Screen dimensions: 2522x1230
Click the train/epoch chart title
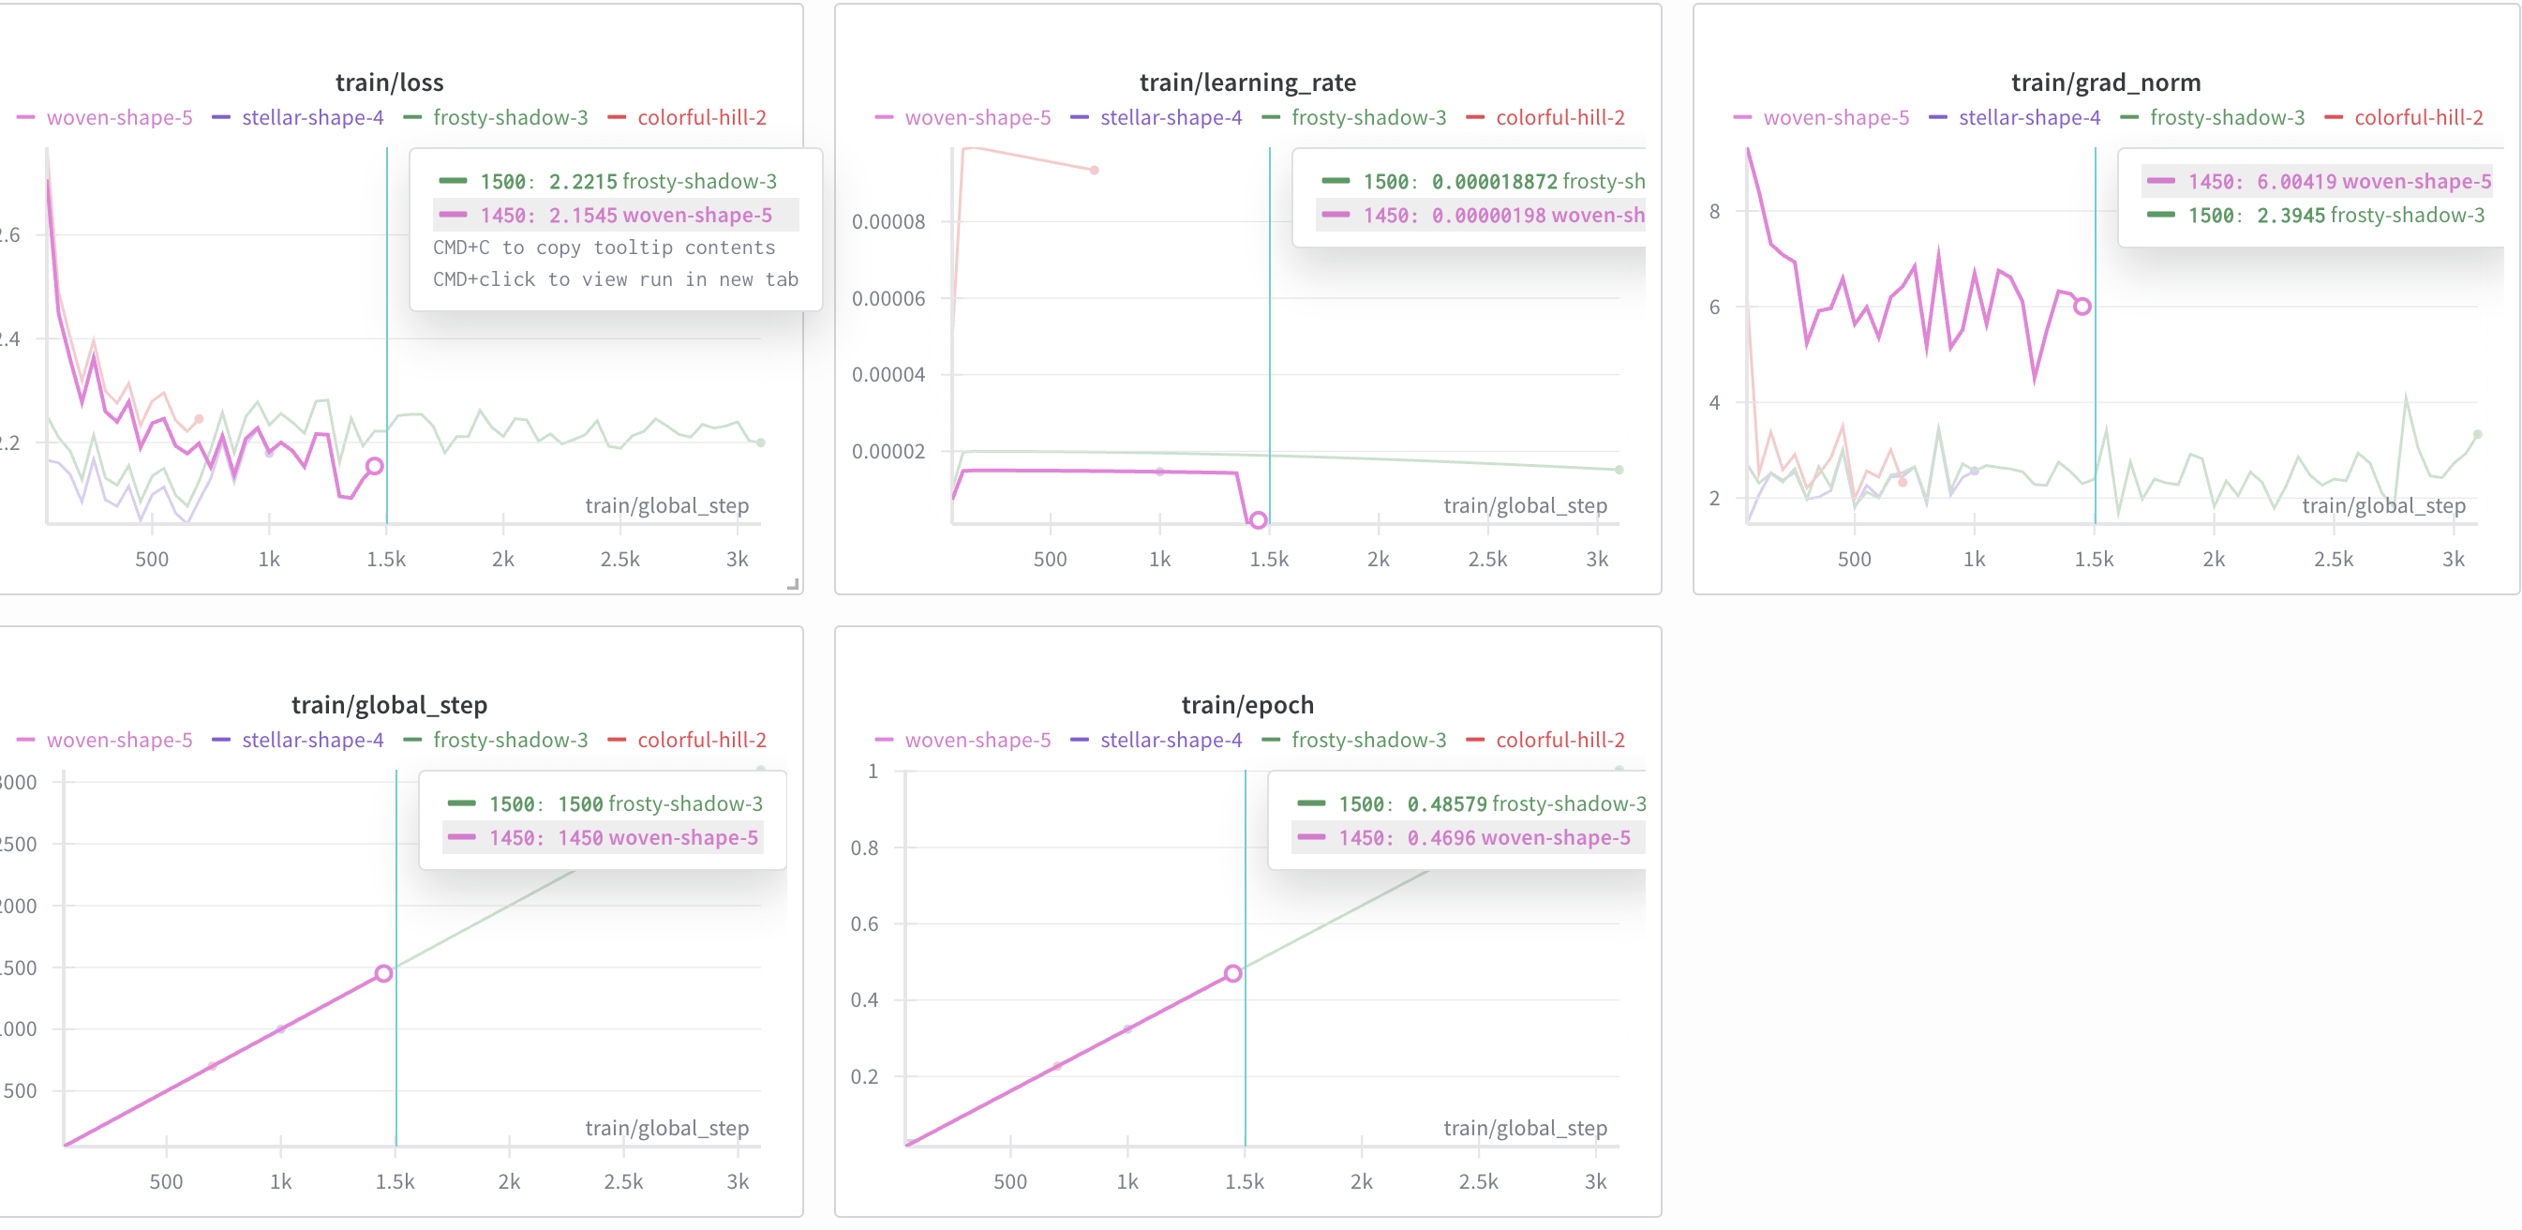coord(1246,705)
